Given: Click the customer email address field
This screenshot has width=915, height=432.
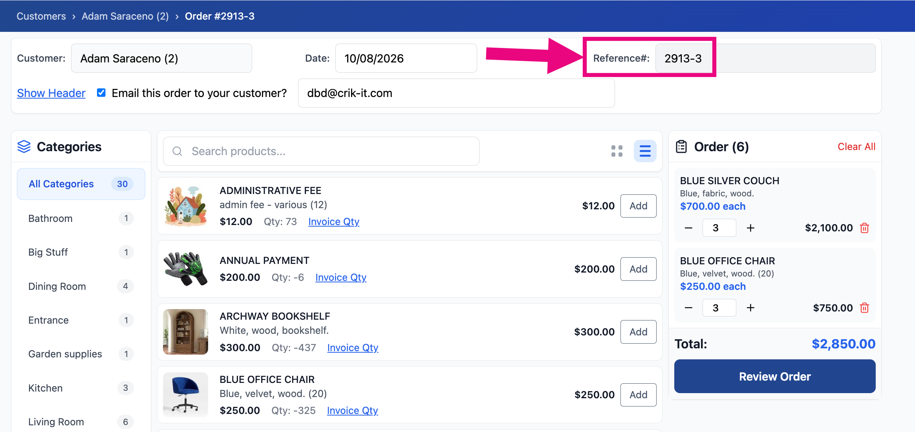Looking at the screenshot, I should [x=456, y=93].
